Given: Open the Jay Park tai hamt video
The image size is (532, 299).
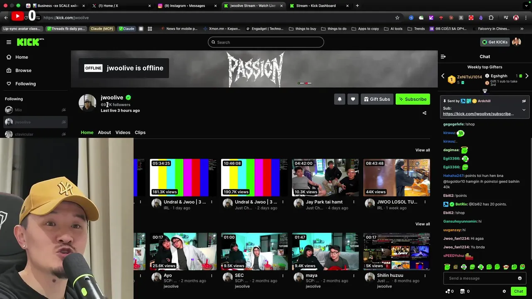Looking at the screenshot, I should [325, 177].
